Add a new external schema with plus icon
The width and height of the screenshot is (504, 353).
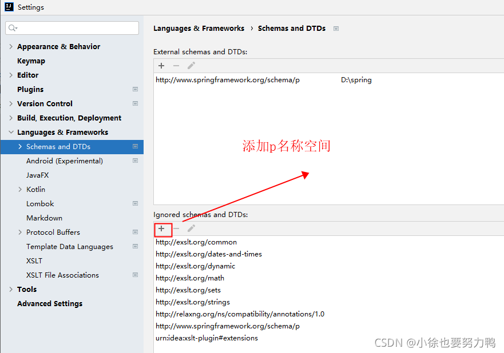(161, 66)
